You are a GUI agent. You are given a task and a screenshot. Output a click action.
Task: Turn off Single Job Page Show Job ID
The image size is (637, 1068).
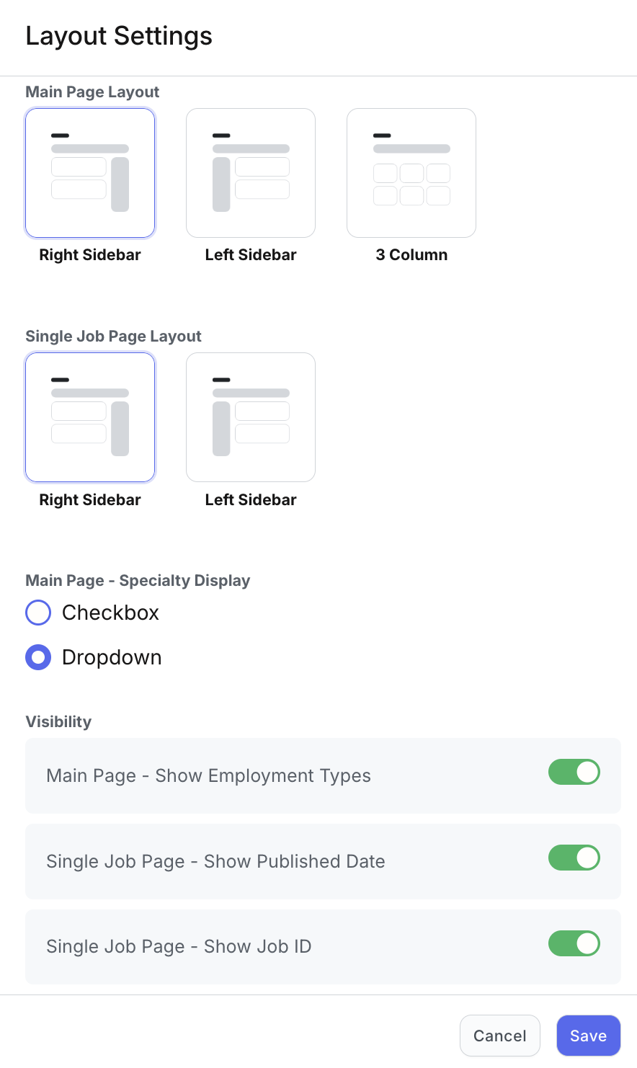tap(574, 943)
